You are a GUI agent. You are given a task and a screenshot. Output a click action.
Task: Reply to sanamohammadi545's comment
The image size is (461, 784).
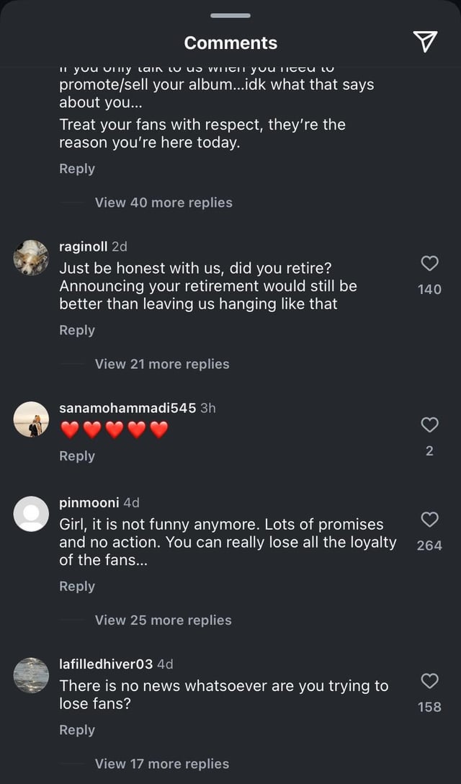tap(77, 456)
